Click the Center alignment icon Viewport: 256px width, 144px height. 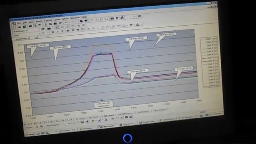[x=73, y=30]
